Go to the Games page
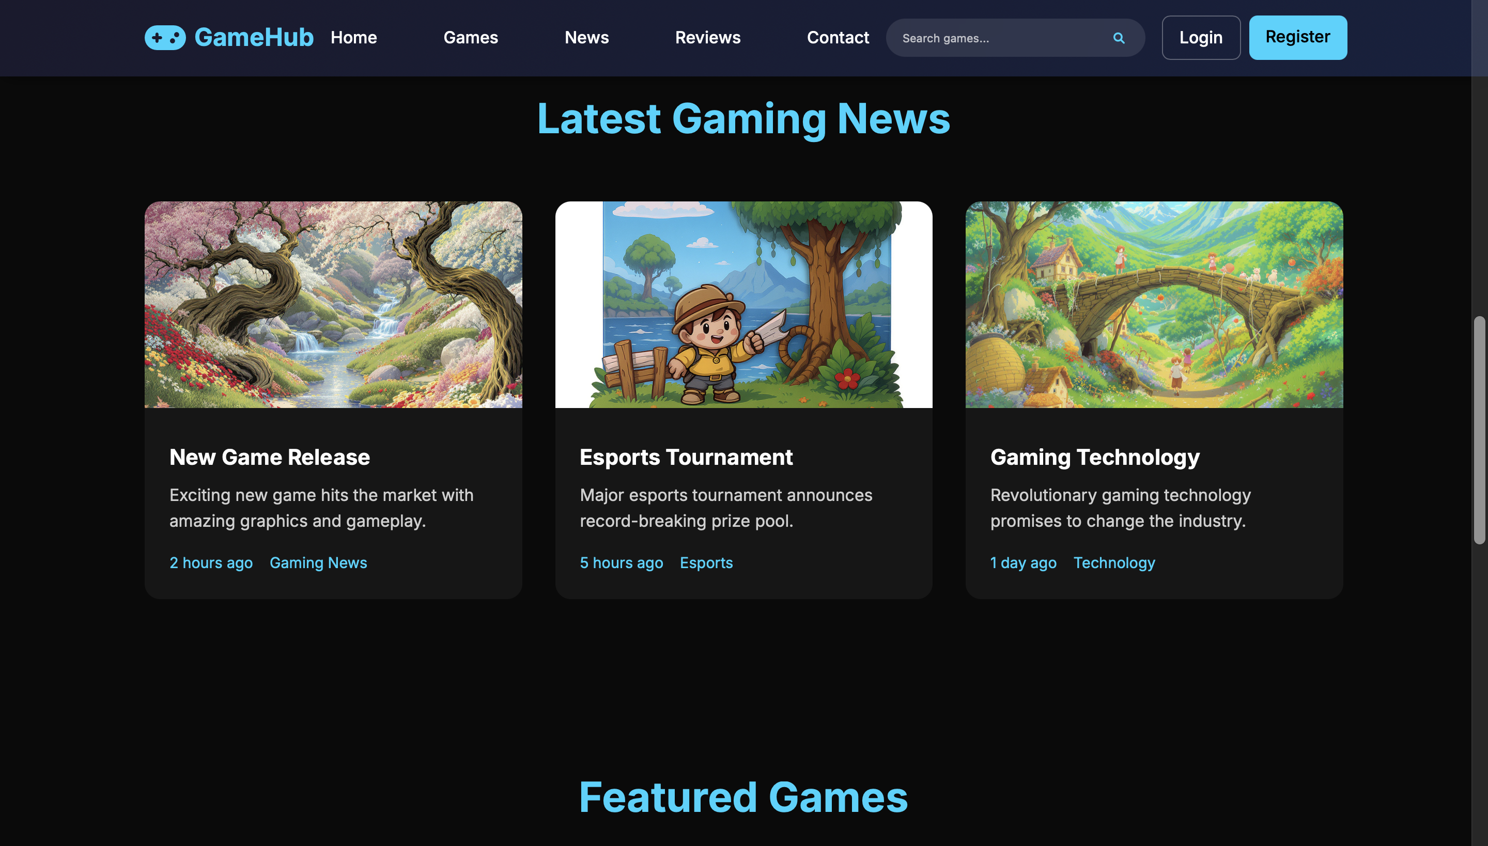The height and width of the screenshot is (846, 1488). pos(470,38)
